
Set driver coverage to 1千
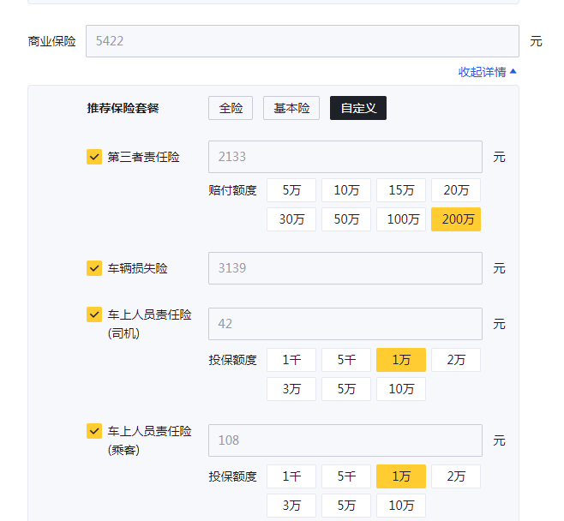tap(291, 360)
